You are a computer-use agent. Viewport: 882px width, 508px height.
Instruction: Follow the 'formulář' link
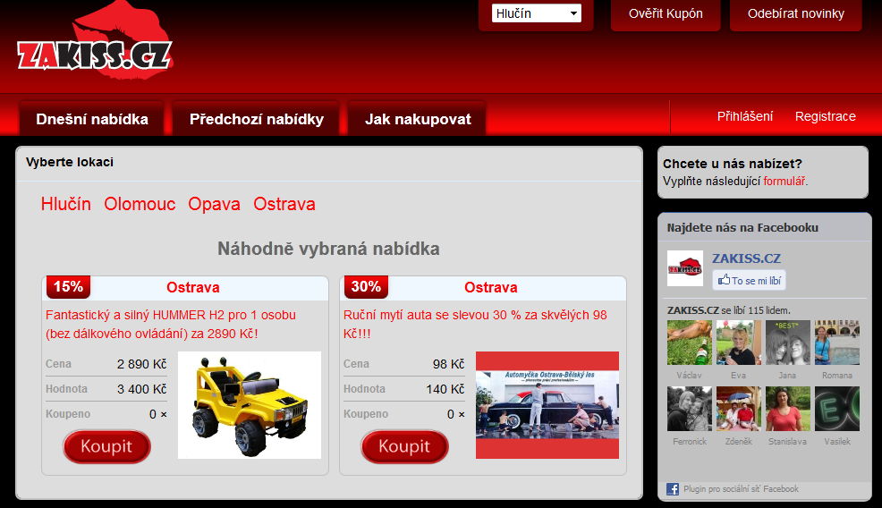[784, 181]
